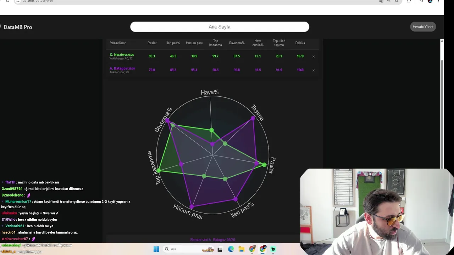Click the Paslar radar axis label
This screenshot has width=454, height=255.
coord(272,165)
